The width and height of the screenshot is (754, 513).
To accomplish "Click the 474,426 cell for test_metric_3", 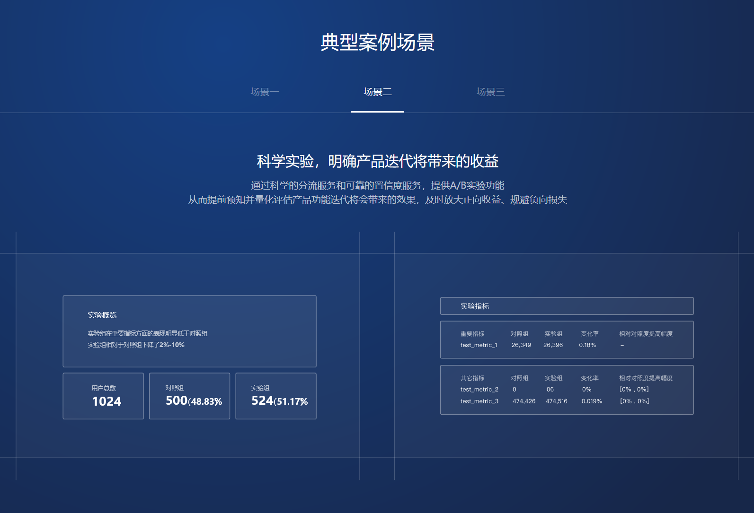I will 524,401.
